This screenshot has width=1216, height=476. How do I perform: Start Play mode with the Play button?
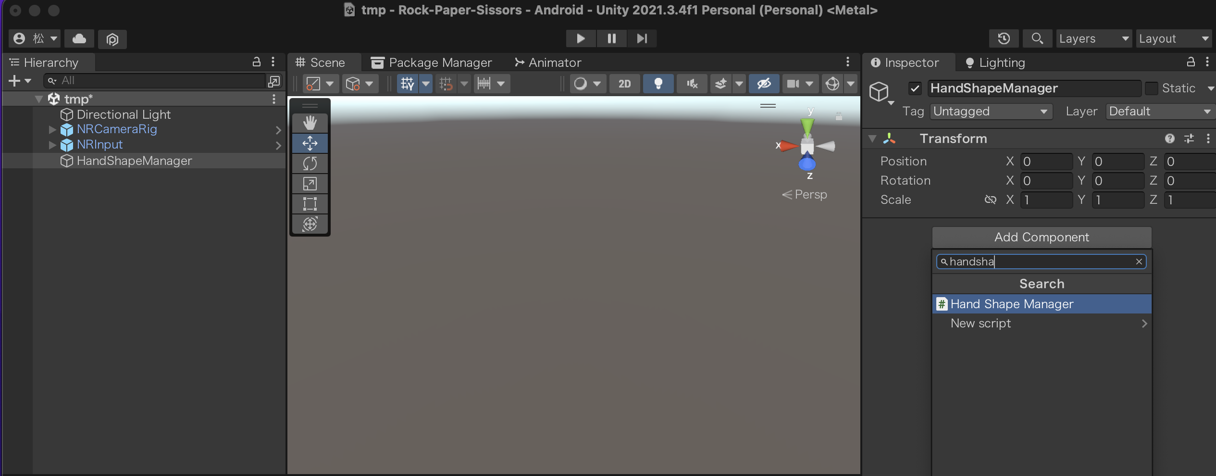[581, 38]
